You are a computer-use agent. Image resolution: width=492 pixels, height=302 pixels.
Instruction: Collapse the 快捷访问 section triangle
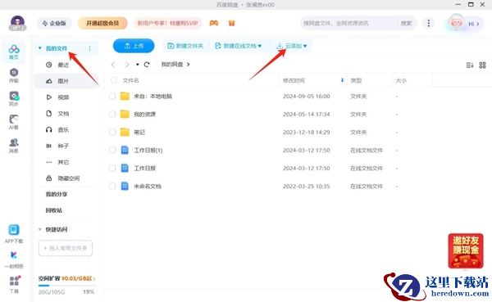click(40, 229)
